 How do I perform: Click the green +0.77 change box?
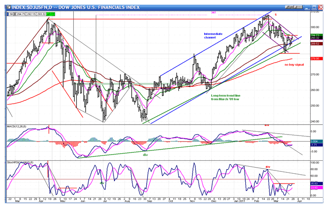point(51,14)
